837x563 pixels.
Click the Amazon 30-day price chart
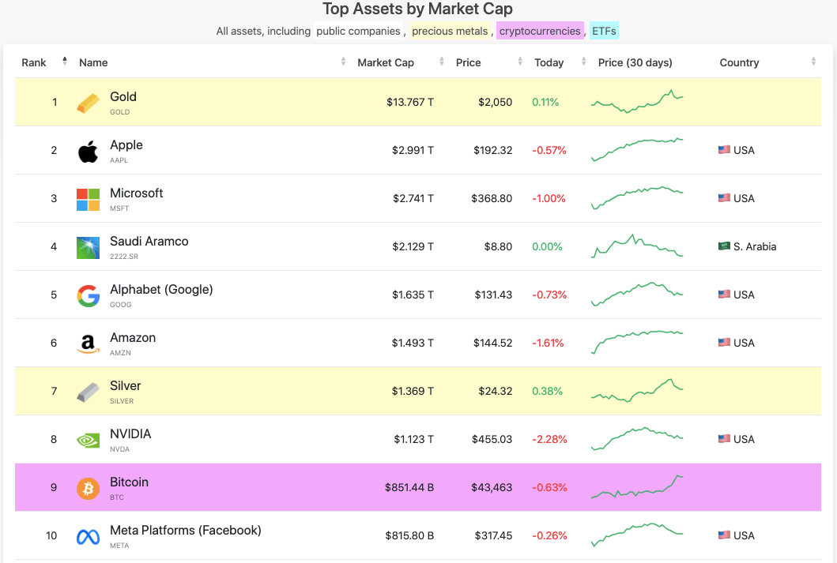coord(637,342)
